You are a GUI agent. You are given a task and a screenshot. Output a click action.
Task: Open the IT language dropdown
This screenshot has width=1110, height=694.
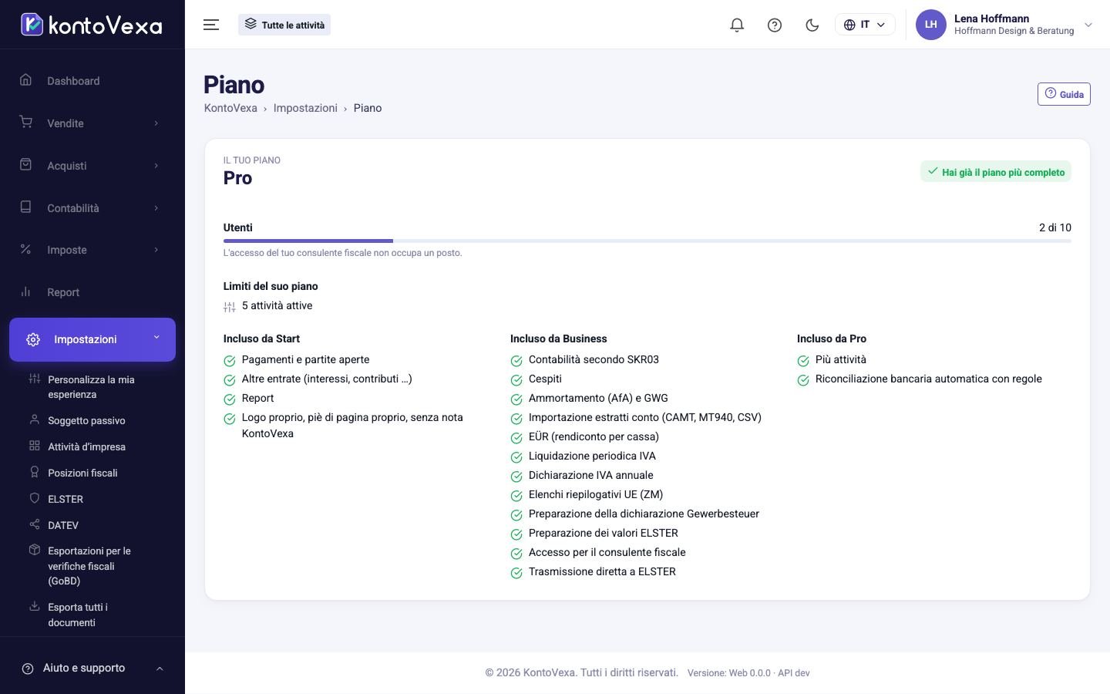(865, 25)
